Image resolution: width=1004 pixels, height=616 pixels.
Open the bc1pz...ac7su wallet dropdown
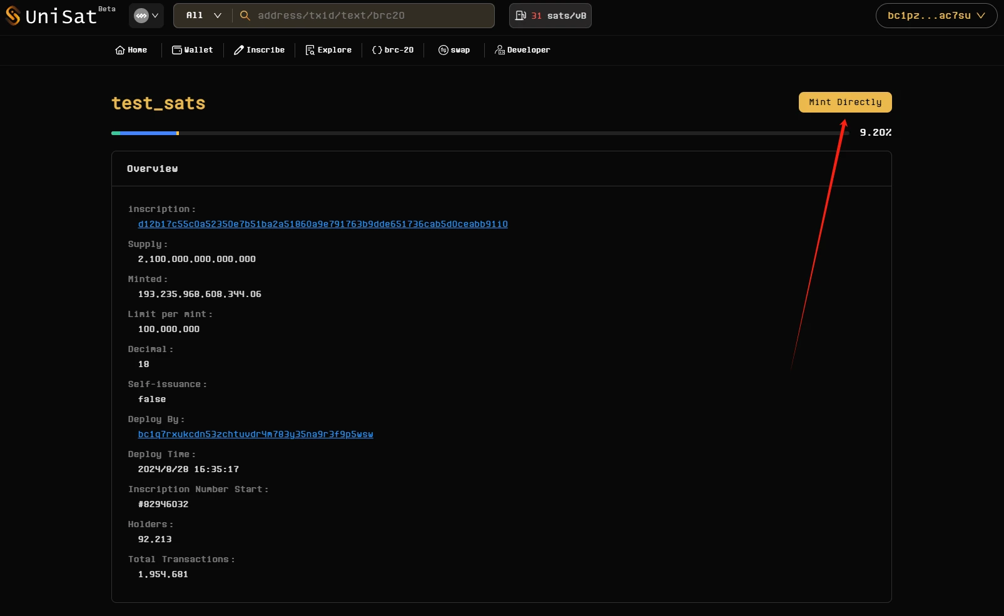click(x=936, y=16)
